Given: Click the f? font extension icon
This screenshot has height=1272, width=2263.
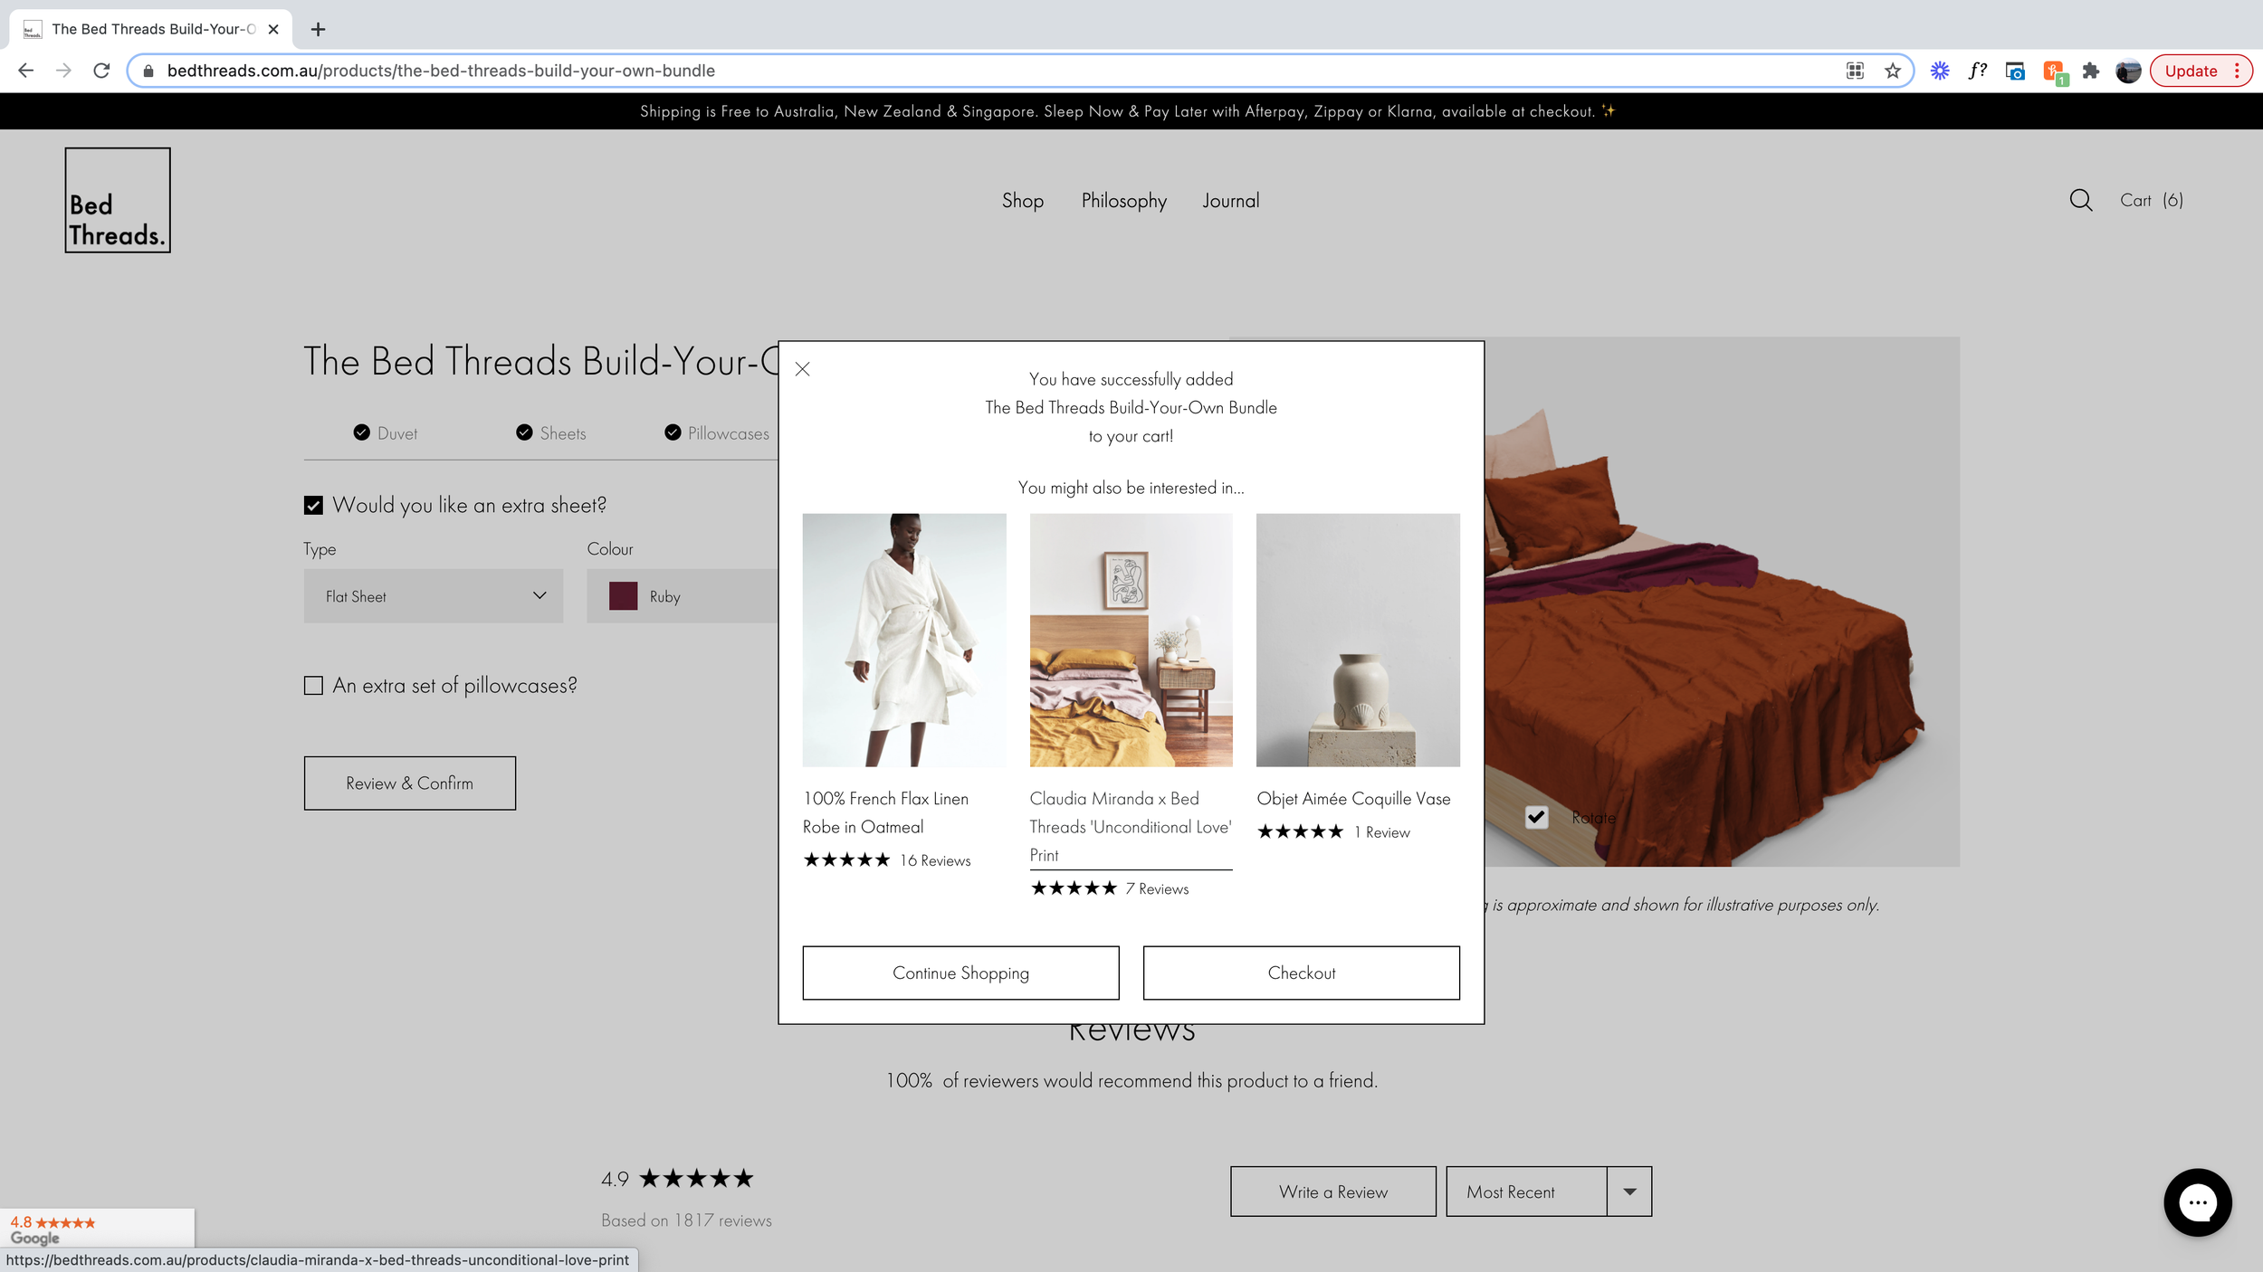Looking at the screenshot, I should coord(1977,71).
